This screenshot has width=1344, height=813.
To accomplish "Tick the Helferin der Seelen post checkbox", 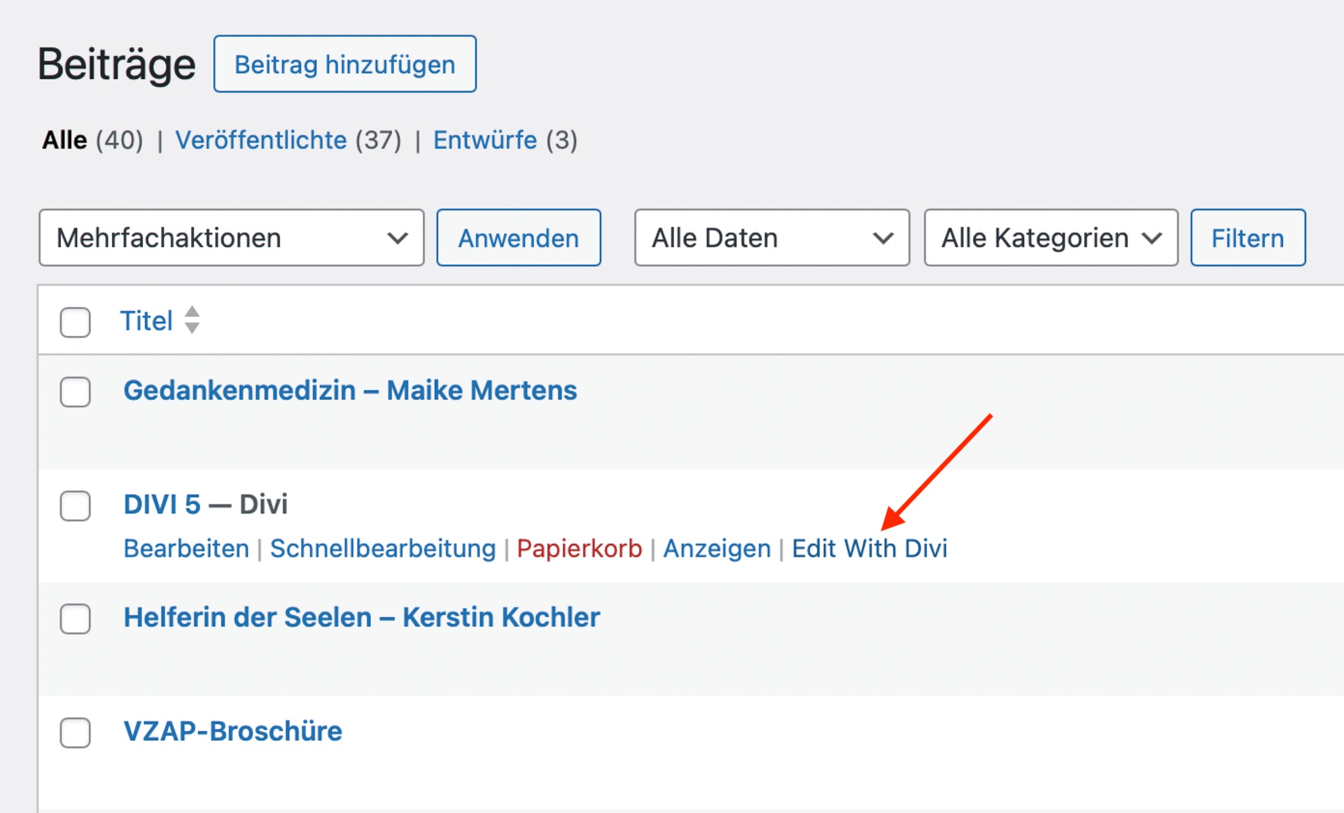I will click(x=75, y=618).
